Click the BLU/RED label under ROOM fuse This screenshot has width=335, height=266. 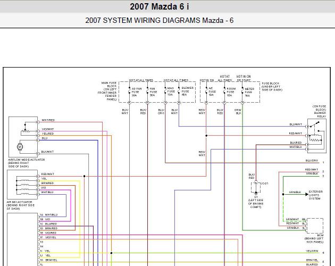coord(220,112)
